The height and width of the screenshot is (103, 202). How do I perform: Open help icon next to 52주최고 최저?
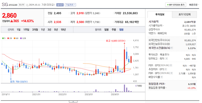(166, 59)
